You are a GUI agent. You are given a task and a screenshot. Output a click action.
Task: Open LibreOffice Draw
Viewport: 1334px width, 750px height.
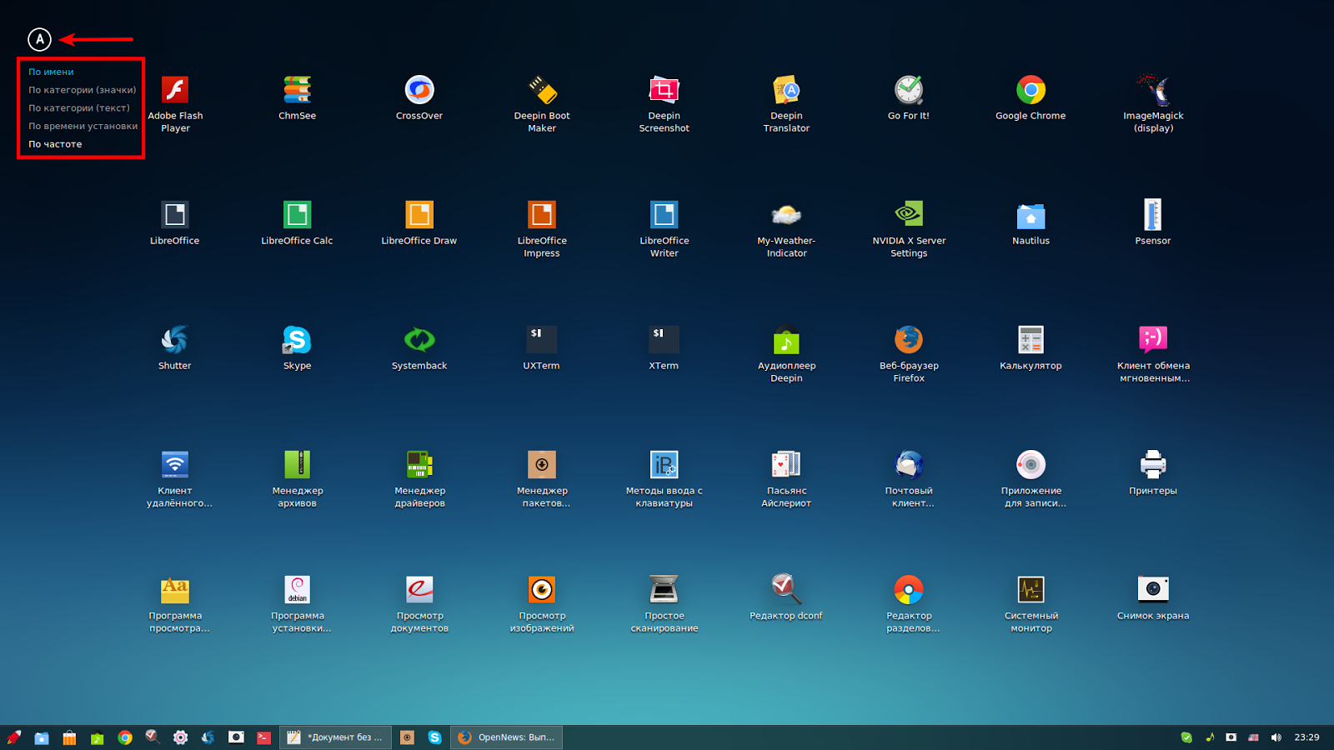pos(419,215)
